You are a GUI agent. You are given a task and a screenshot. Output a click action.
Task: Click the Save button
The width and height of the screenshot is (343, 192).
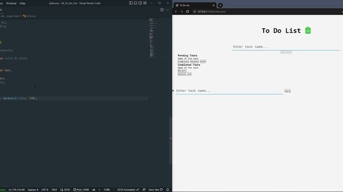(287, 91)
